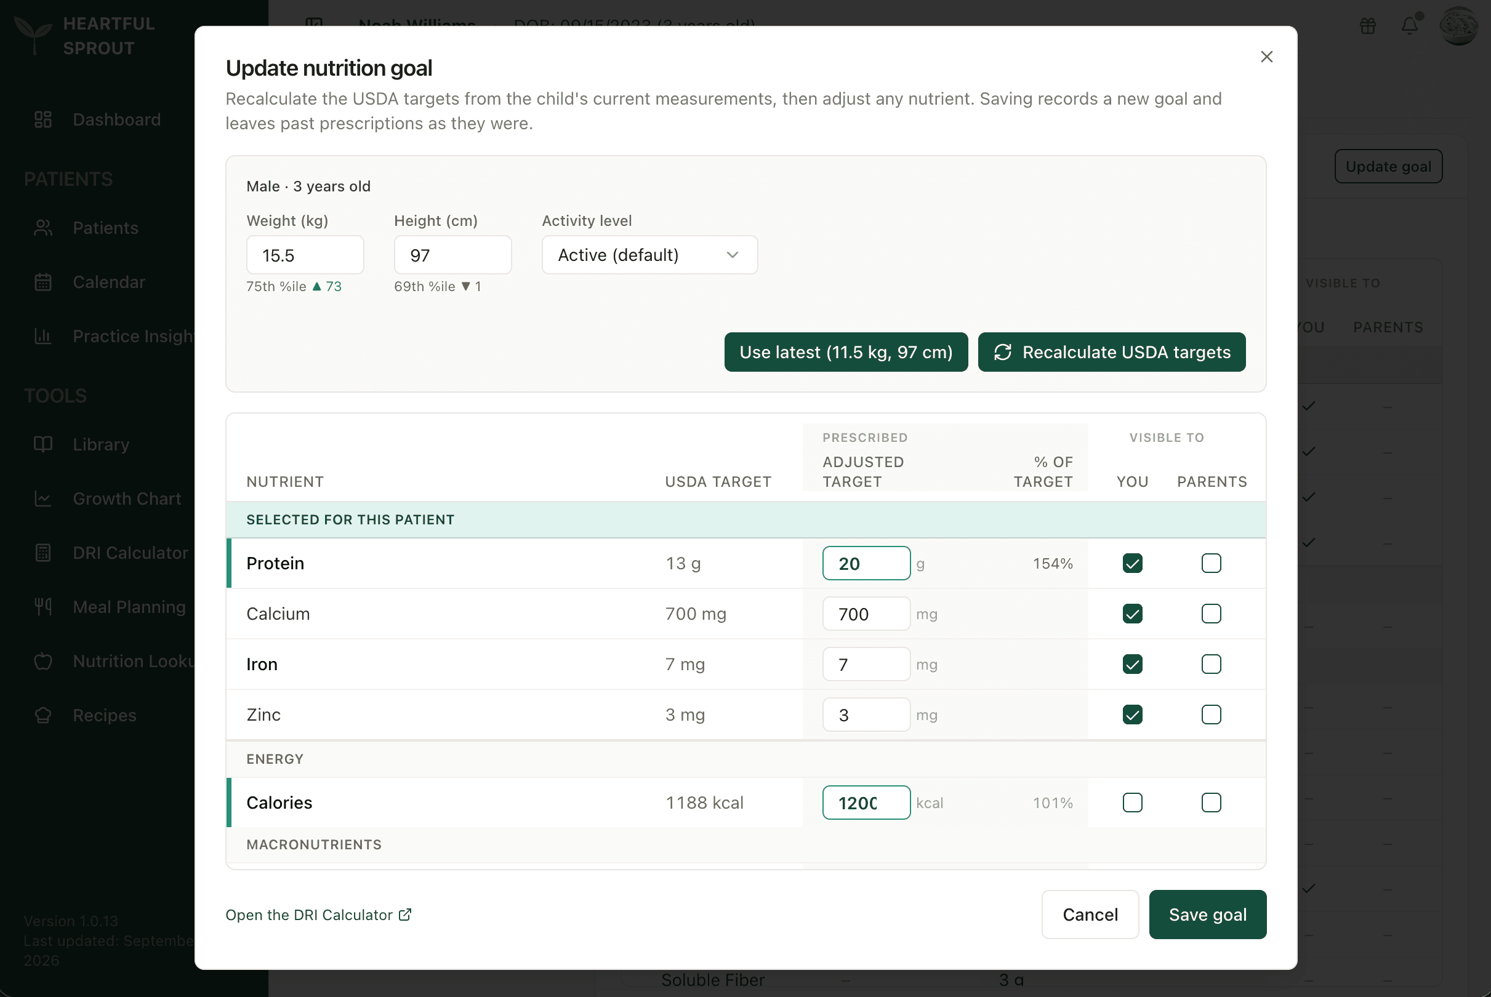Viewport: 1491px width, 997px height.
Task: Open the user avatar menu
Action: pyautogui.click(x=1458, y=25)
